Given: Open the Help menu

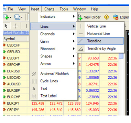Looking at the screenshot, I should pyautogui.click(x=95, y=9).
